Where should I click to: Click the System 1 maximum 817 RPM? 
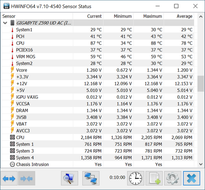point(154,144)
